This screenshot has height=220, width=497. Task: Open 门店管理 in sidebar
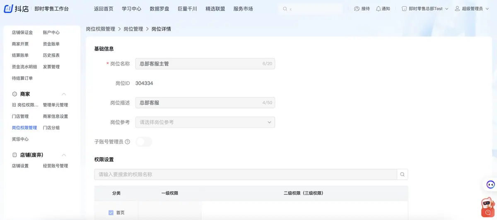(x=20, y=116)
